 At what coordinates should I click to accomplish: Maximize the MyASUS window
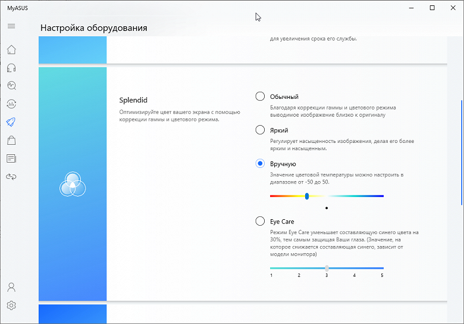(432, 8)
